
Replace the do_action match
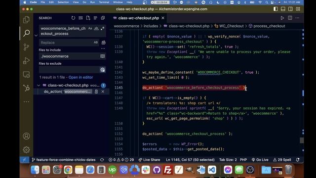click(x=96, y=91)
